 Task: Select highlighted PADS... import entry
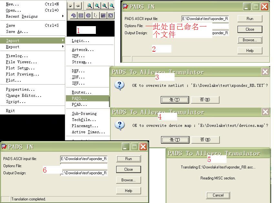(88, 98)
